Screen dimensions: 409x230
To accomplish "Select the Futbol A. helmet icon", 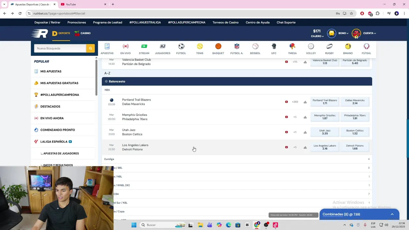I will pos(237,47).
